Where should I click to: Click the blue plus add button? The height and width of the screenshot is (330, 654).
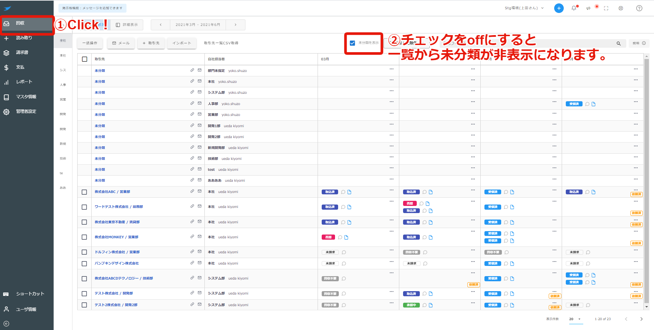[559, 8]
